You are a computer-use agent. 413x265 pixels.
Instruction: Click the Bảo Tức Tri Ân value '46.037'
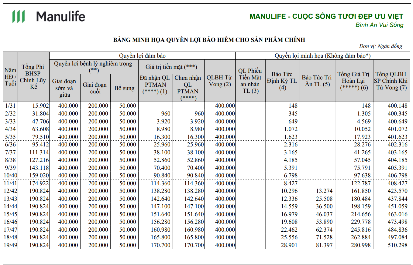(x=324, y=214)
